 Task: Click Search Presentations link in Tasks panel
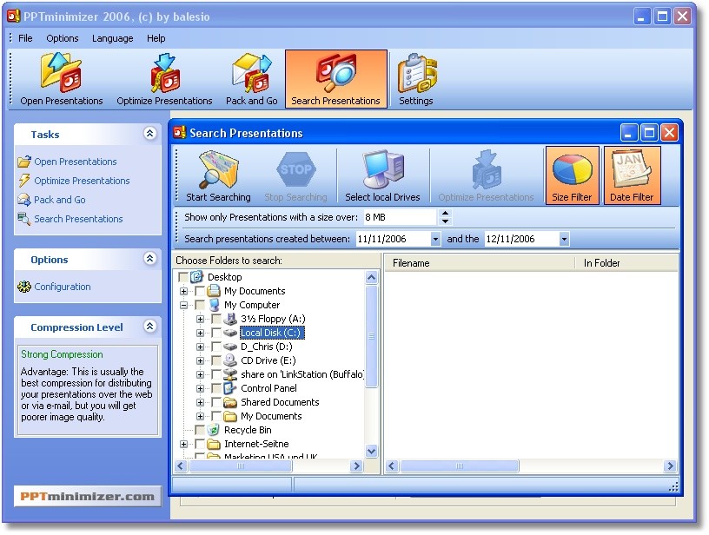(x=78, y=219)
